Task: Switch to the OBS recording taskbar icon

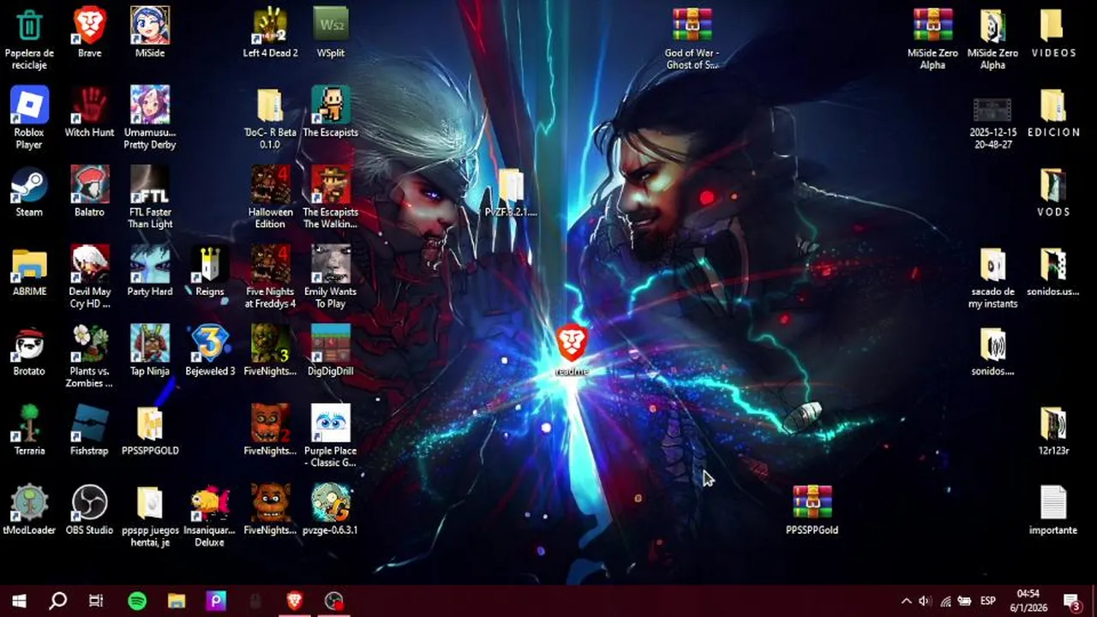Action: click(333, 601)
